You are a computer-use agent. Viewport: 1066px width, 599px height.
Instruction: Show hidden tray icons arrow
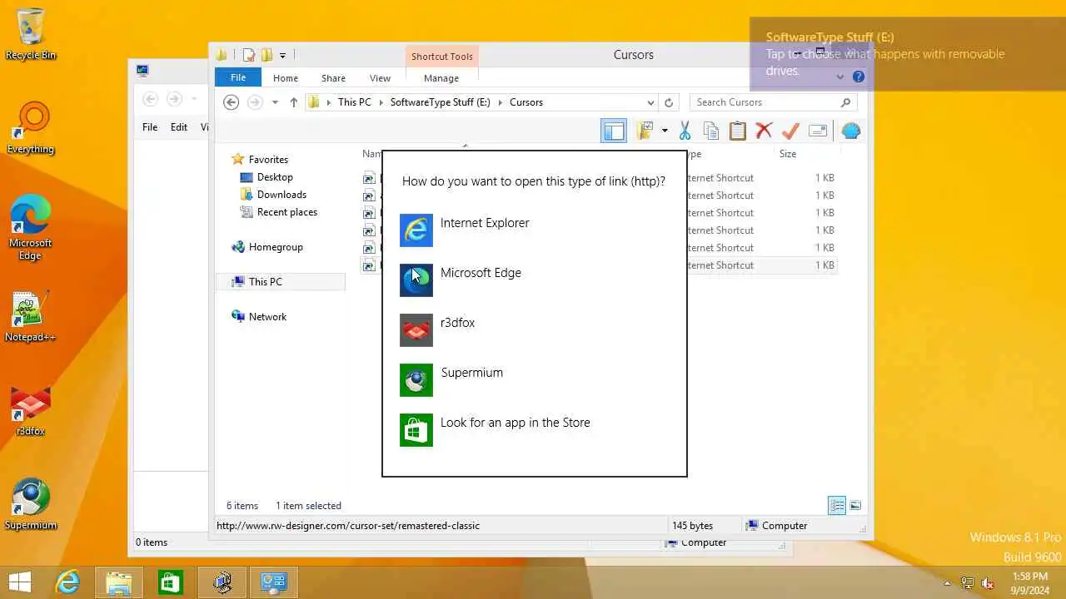pyautogui.click(x=947, y=583)
